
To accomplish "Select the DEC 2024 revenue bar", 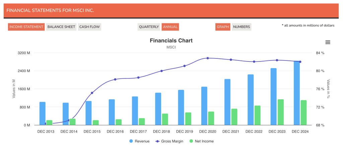I will pyautogui.click(x=297, y=93).
